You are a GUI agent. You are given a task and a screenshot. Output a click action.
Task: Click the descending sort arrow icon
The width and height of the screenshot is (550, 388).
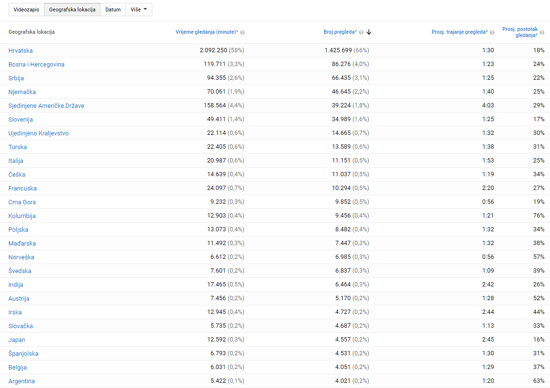(369, 32)
